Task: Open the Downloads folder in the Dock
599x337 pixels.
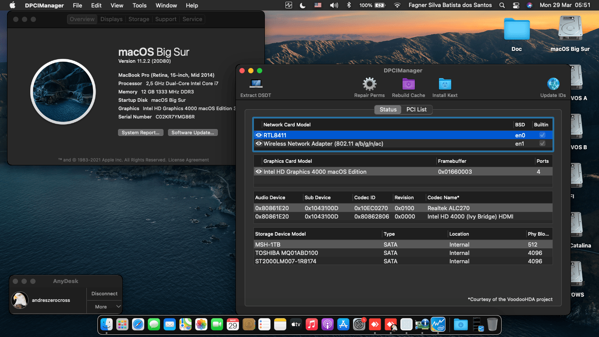Action: click(x=460, y=324)
